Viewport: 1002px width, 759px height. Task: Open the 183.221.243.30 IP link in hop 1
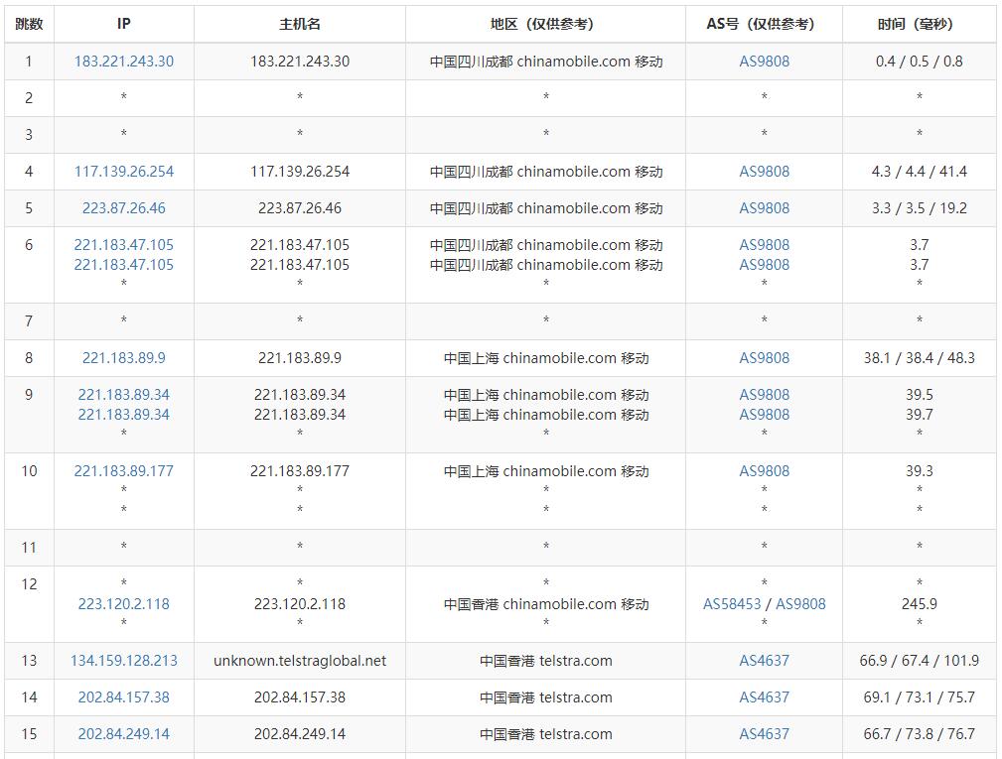coord(124,62)
